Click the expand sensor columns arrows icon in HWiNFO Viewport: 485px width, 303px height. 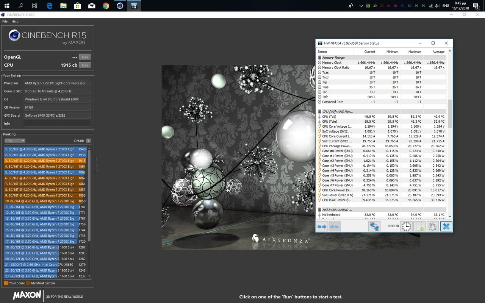(322, 226)
